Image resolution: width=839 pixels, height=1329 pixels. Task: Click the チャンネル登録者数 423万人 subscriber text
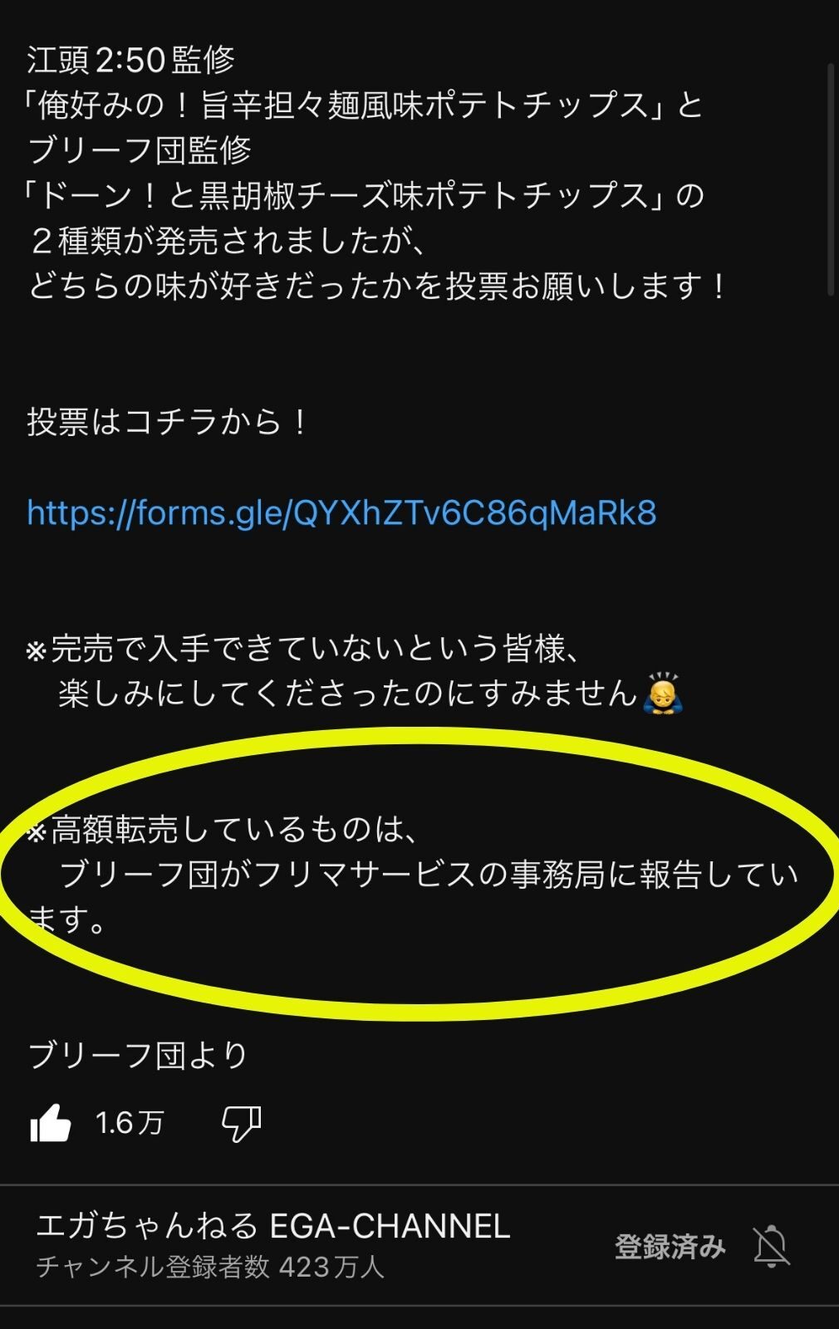[210, 1267]
